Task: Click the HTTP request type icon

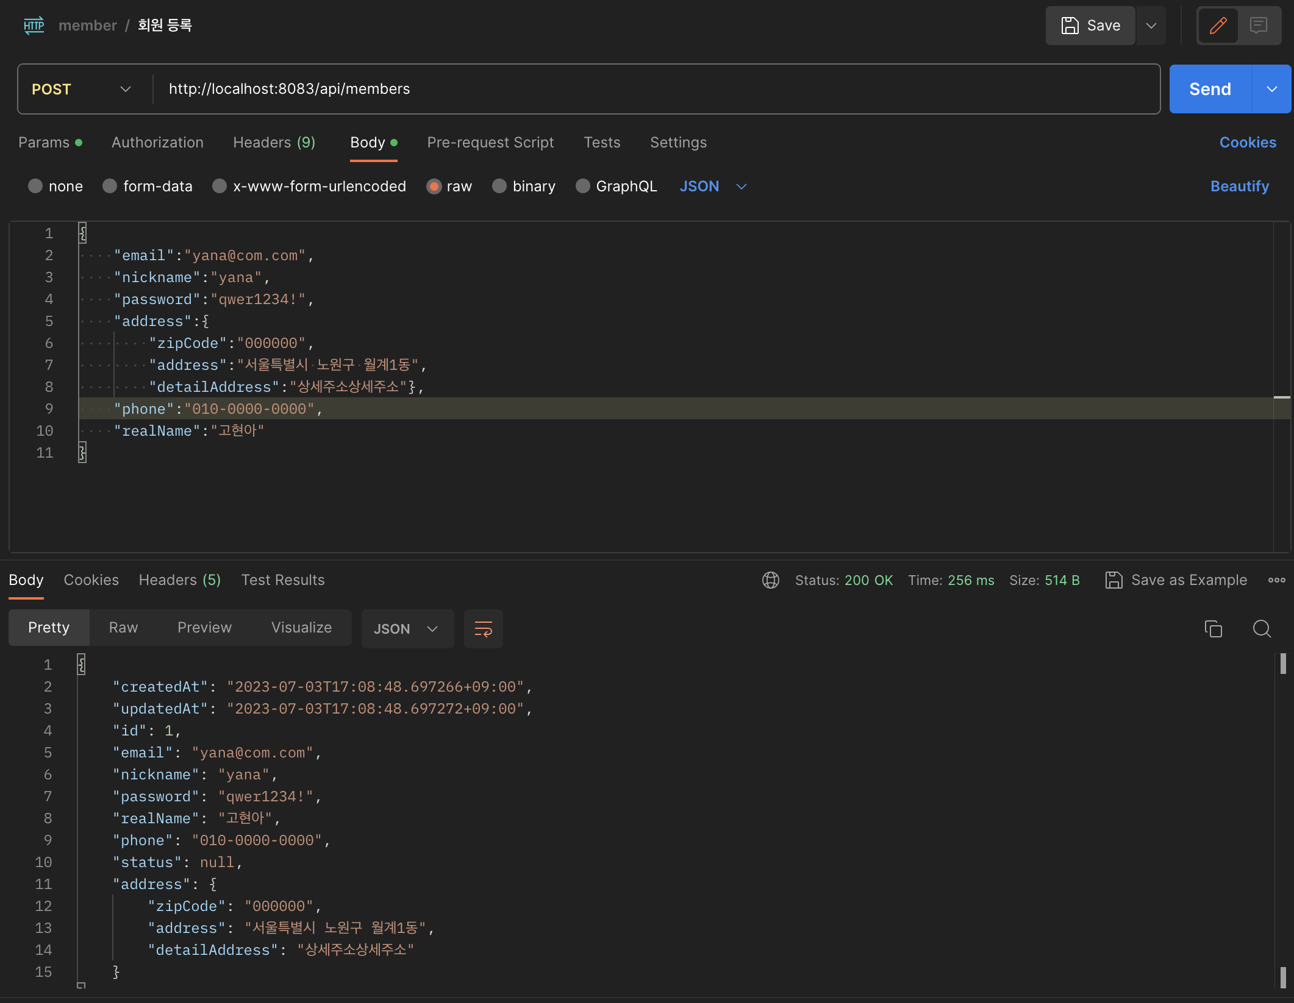Action: (x=34, y=26)
